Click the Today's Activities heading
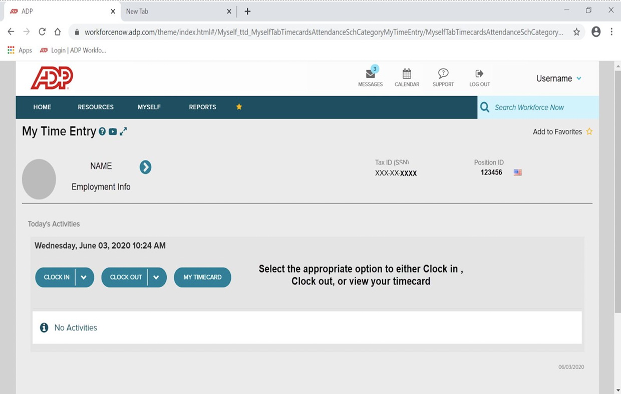This screenshot has height=394, width=621. [54, 224]
